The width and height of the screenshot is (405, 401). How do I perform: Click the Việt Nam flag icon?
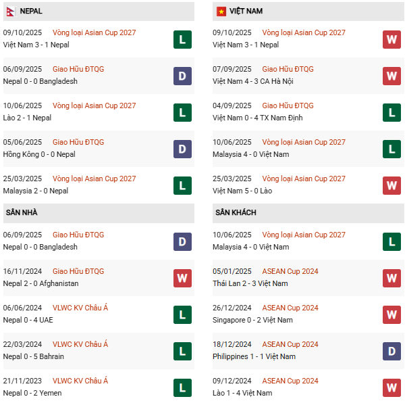coord(221,11)
